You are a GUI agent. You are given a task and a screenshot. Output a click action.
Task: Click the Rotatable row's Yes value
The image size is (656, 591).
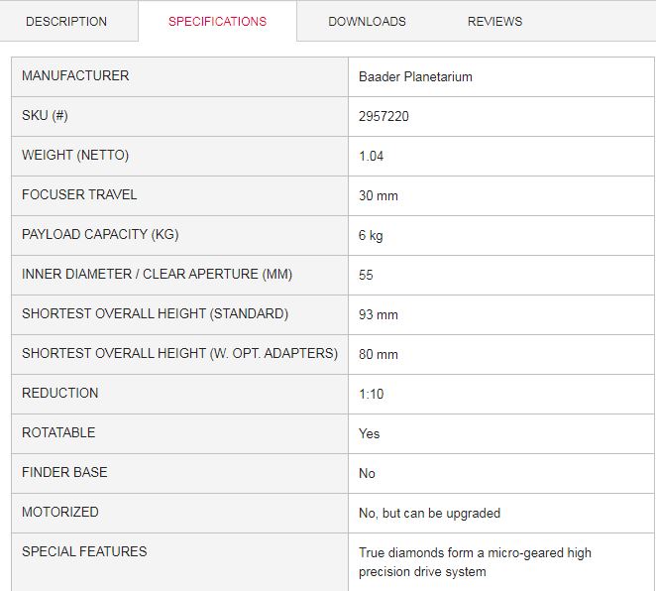pyautogui.click(x=369, y=433)
